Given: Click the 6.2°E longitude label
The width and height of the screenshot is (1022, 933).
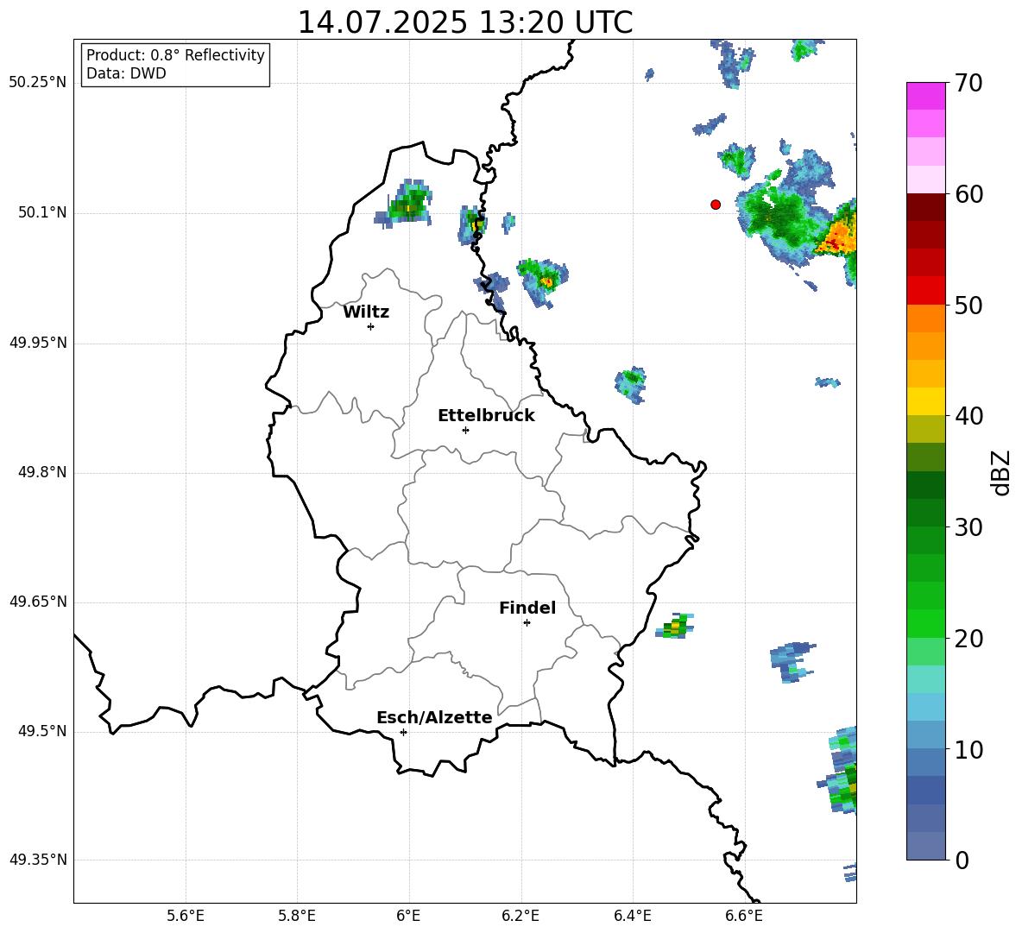Looking at the screenshot, I should click(520, 916).
